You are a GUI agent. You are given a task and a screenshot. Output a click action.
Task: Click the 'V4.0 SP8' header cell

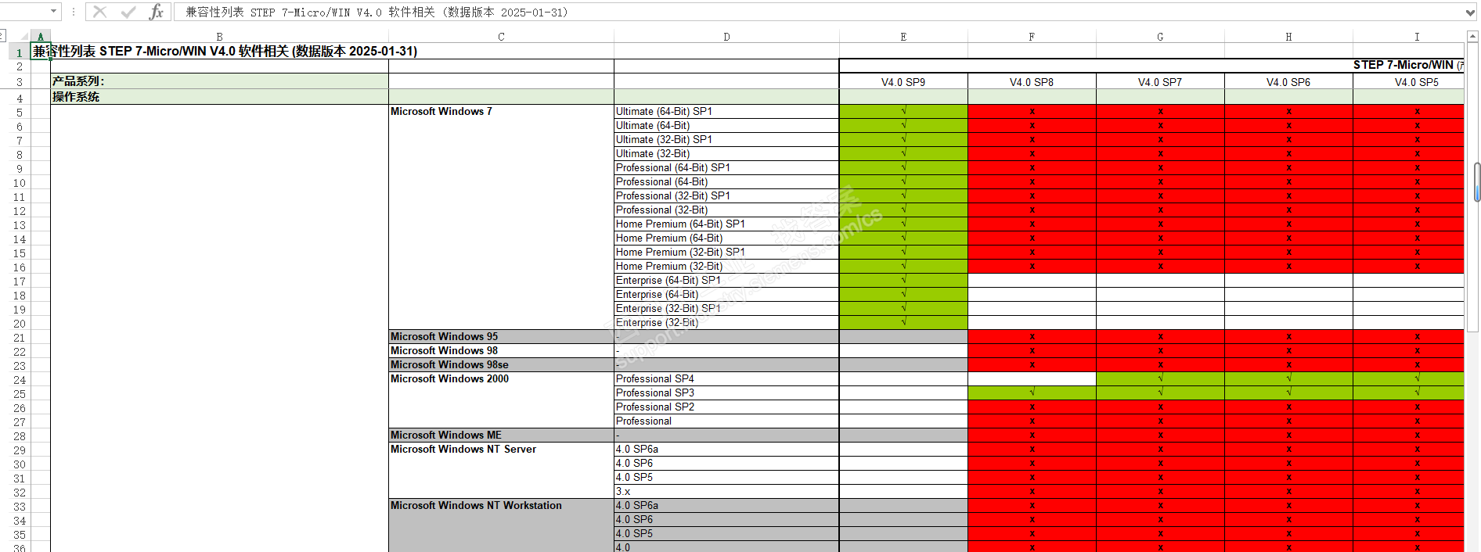tap(1032, 82)
